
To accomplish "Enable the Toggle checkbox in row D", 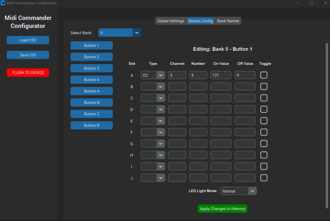I will tap(264, 109).
